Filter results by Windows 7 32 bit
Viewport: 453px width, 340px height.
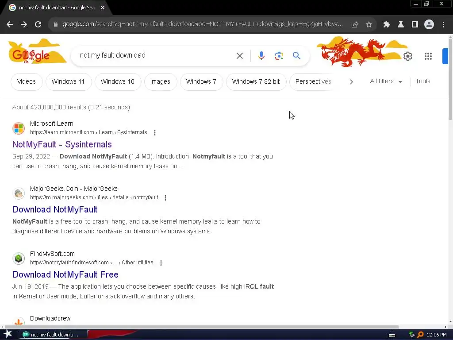pyautogui.click(x=256, y=82)
